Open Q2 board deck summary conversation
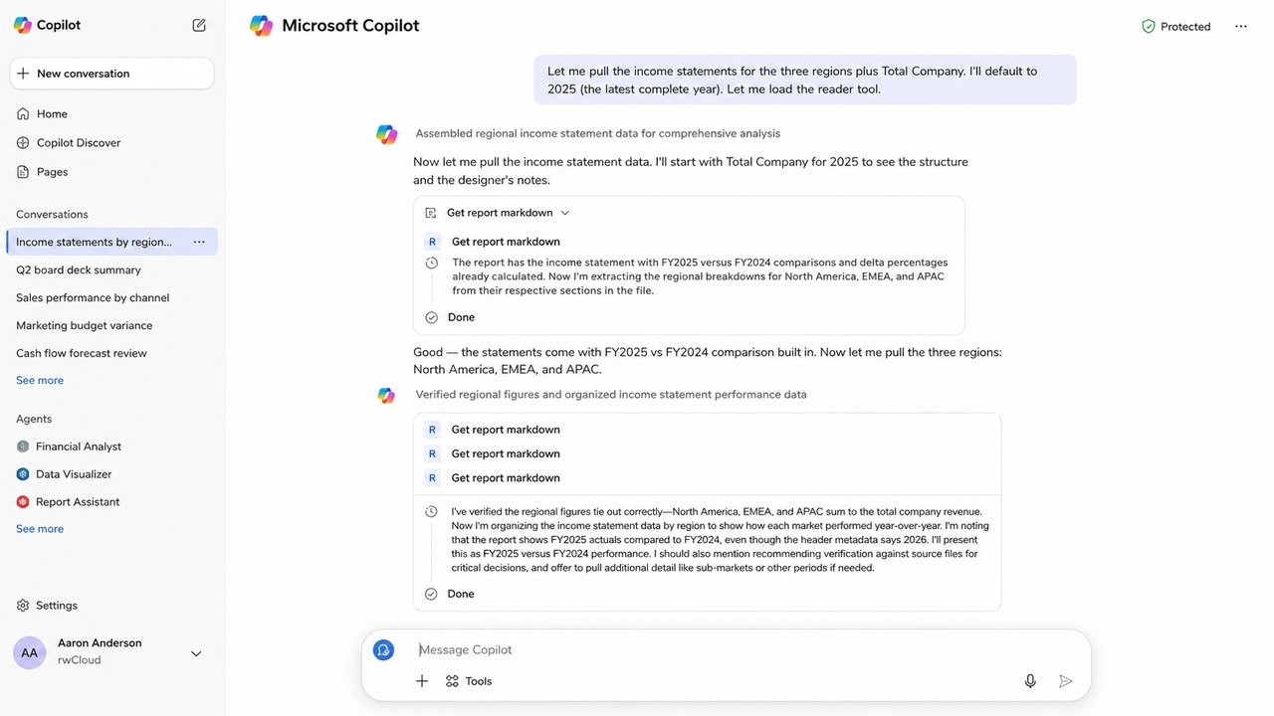The height and width of the screenshot is (716, 1274). (x=79, y=269)
